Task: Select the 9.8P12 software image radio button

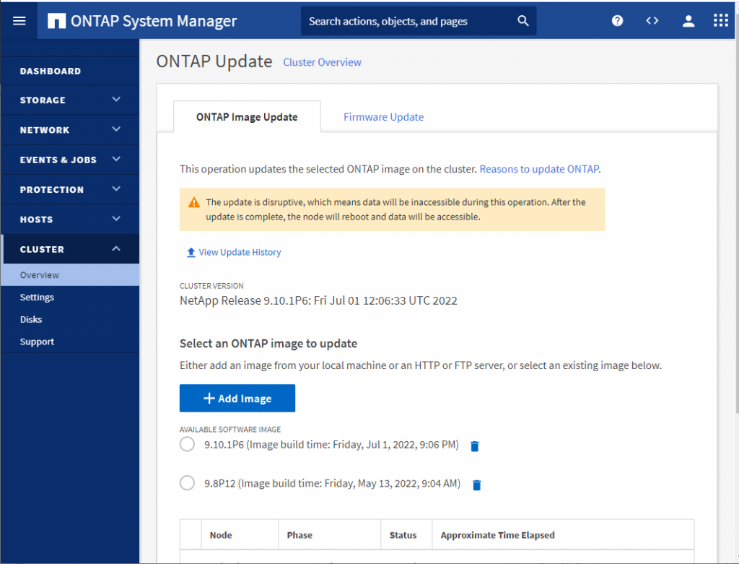Action: 187,483
